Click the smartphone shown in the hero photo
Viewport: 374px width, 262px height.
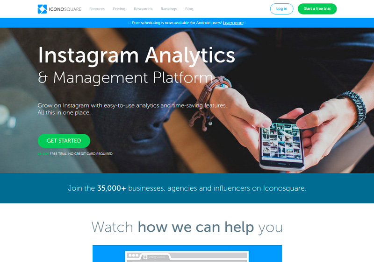click(282, 145)
